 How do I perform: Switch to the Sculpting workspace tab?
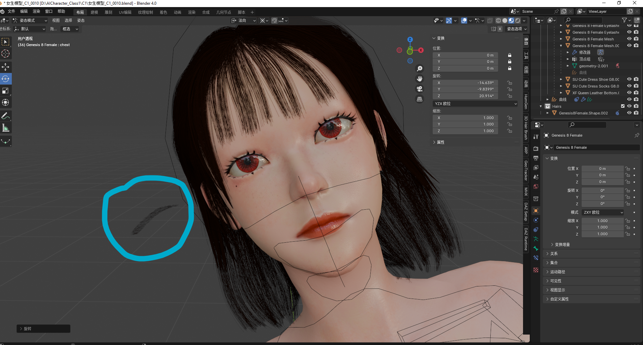click(x=109, y=12)
